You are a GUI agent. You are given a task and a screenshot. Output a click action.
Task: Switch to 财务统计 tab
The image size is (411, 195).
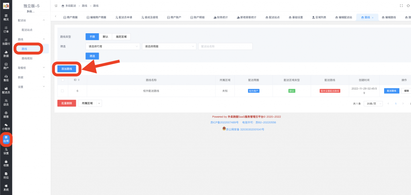[x=221, y=18]
